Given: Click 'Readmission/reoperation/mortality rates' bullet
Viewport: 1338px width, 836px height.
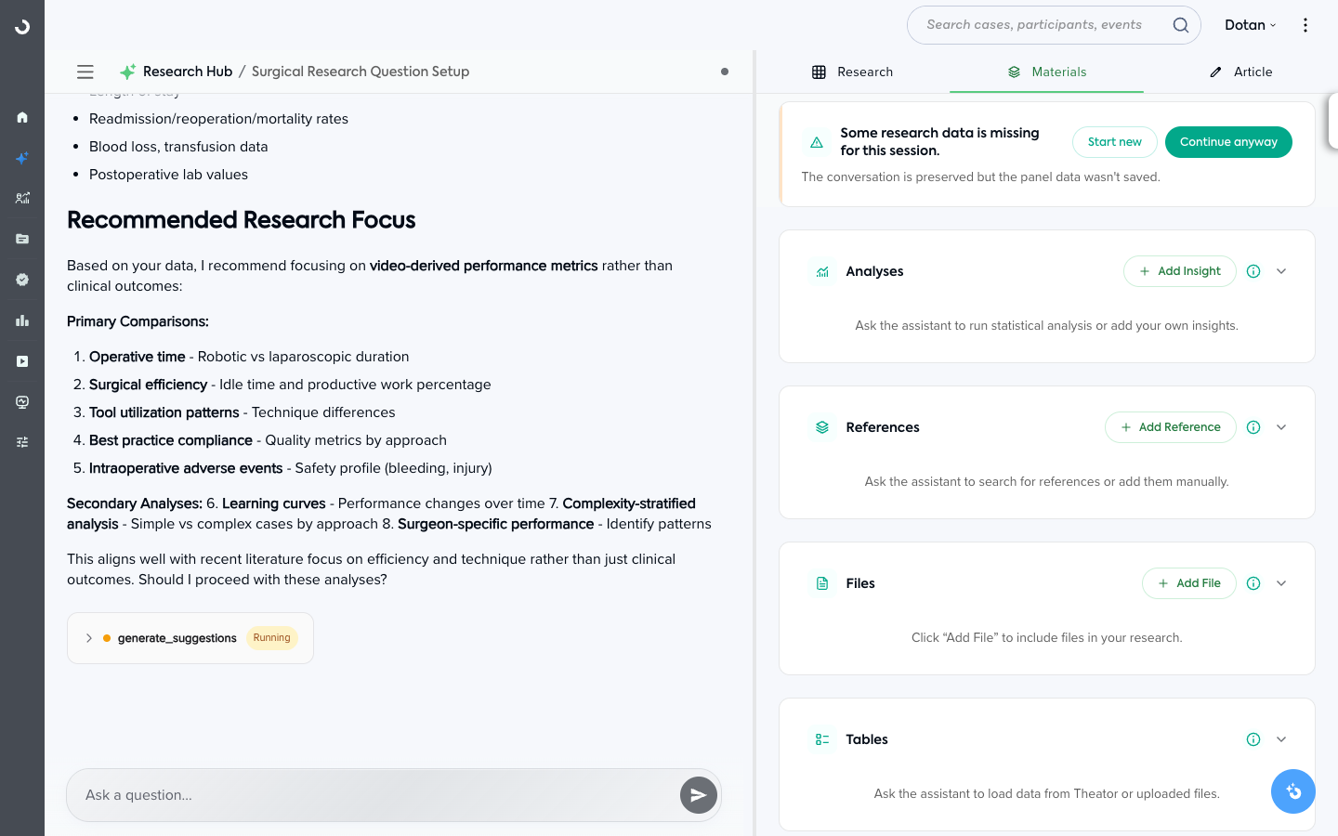Looking at the screenshot, I should [218, 119].
